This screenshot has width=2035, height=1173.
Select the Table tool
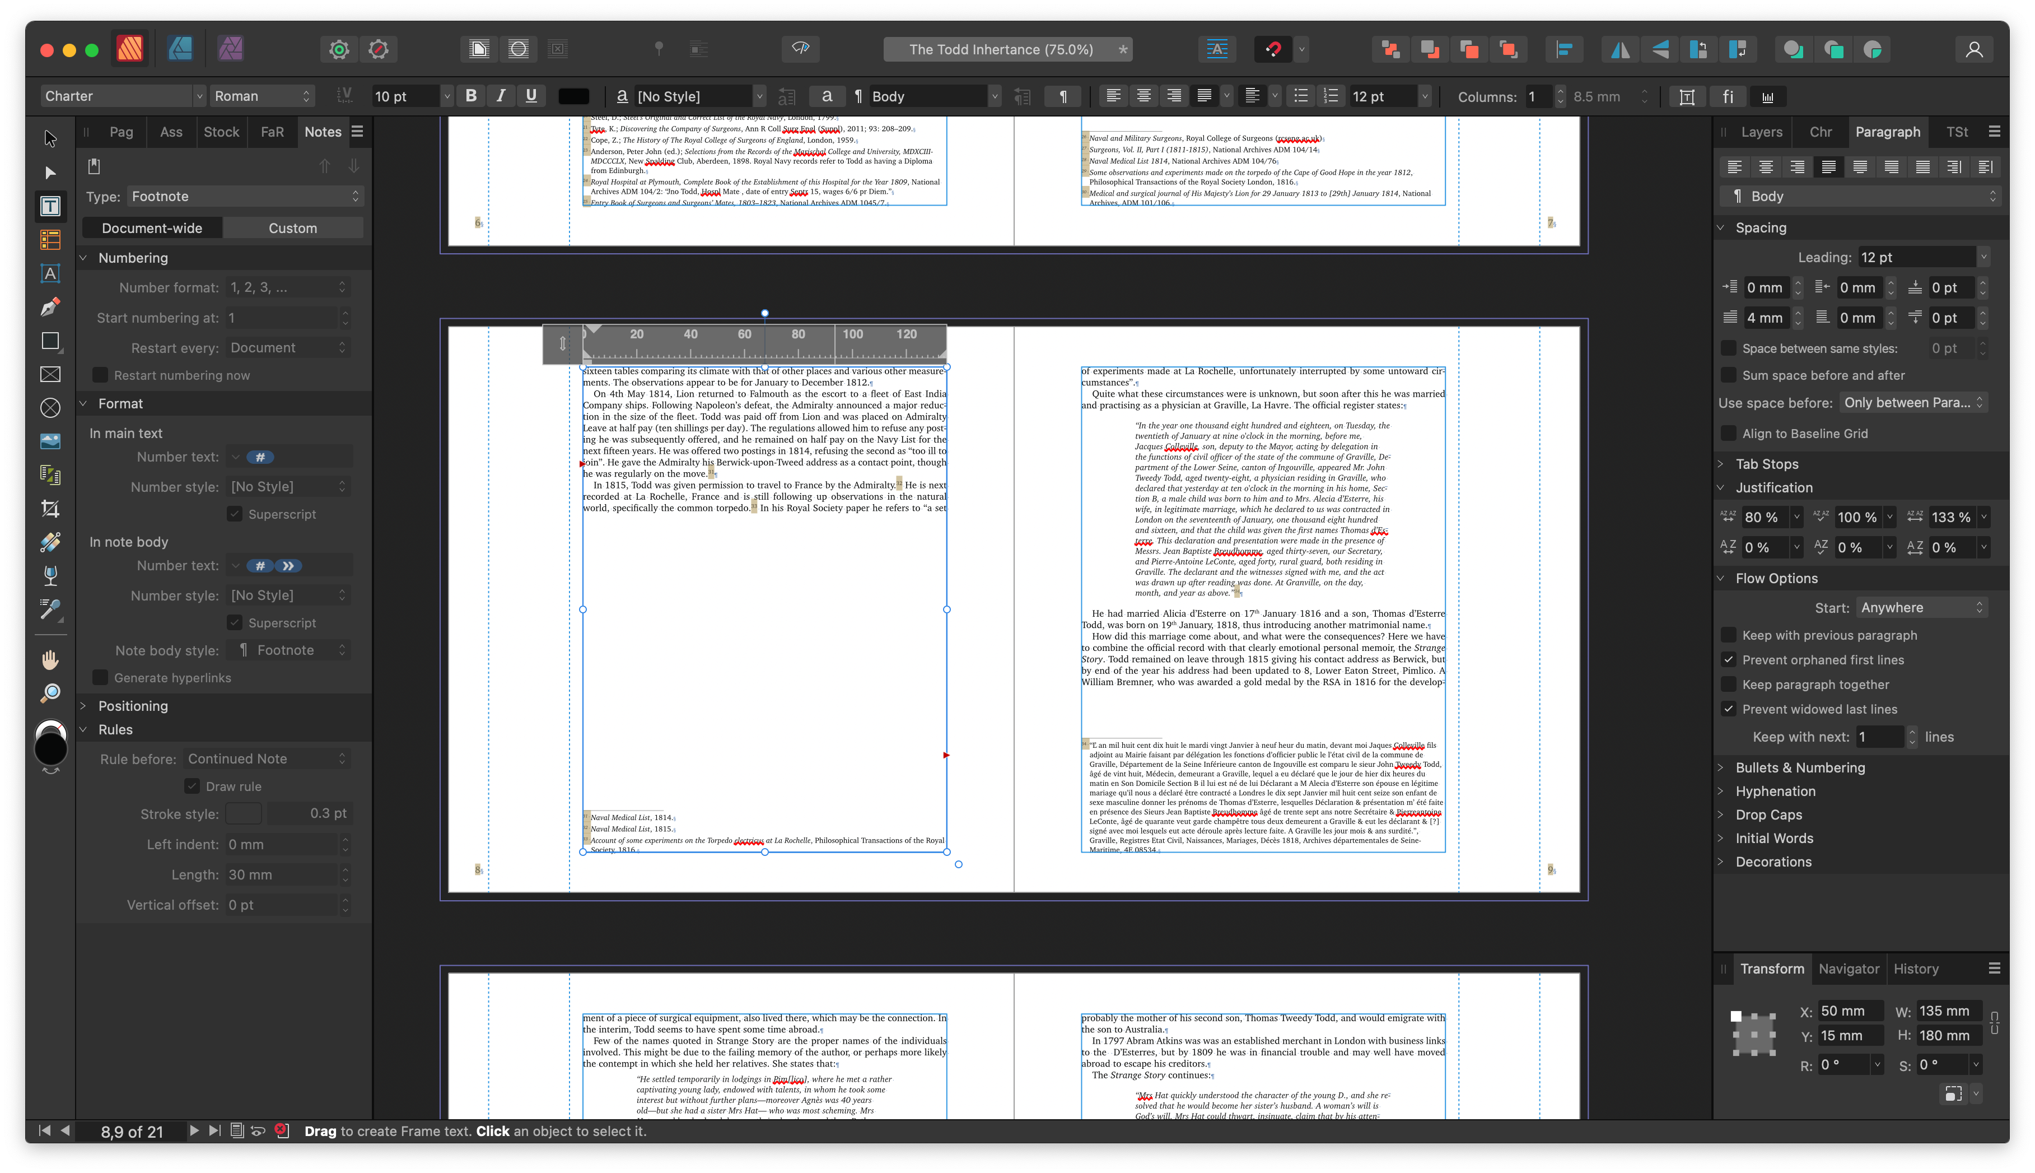tap(50, 239)
